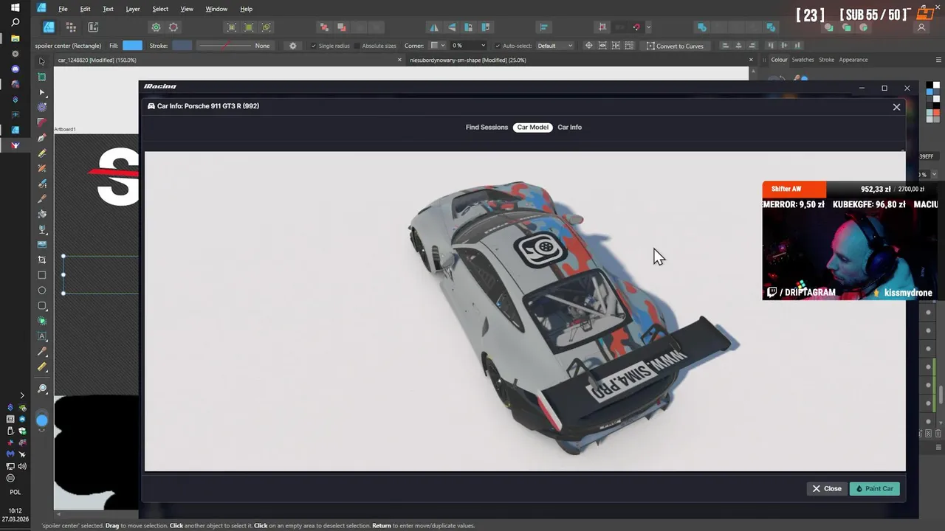Click the blue Fill colour swatch
Screen dimensions: 945x531
(132, 46)
